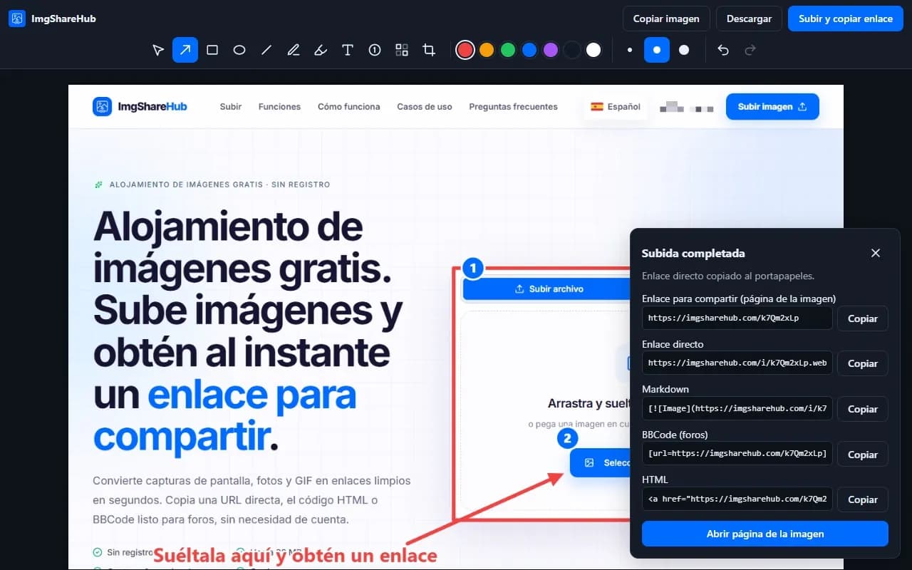
Task: Choose the black color swatch
Action: 572,50
